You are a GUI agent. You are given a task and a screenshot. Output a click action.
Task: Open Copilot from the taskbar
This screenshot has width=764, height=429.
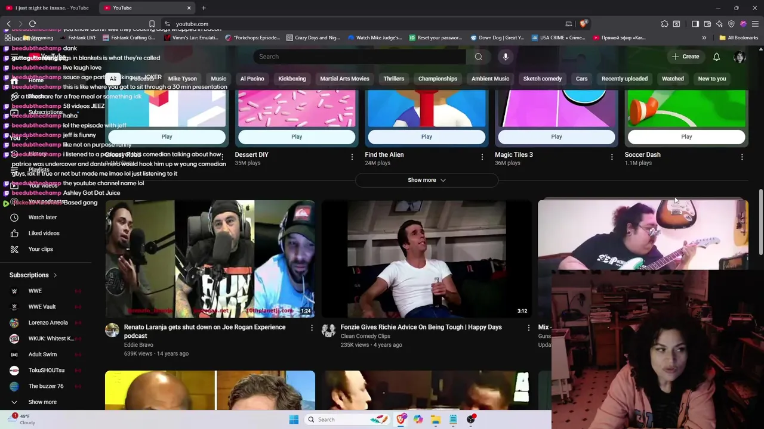[x=418, y=419]
